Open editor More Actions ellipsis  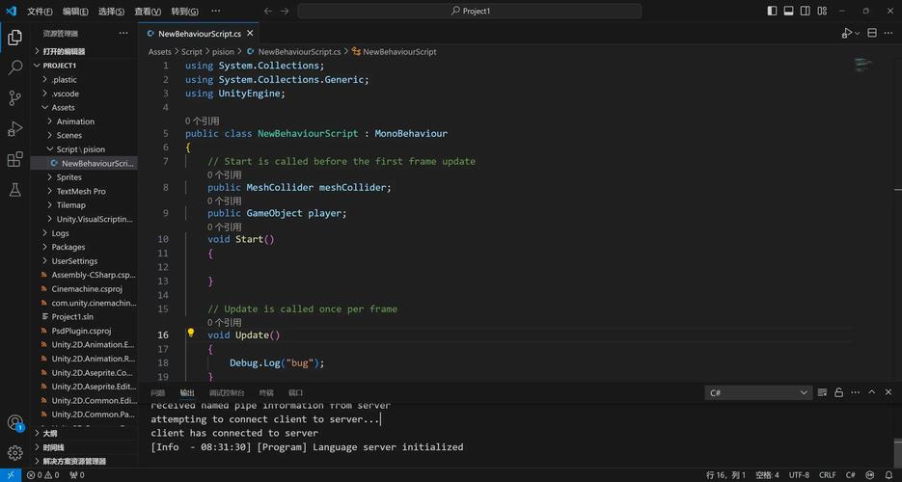[x=888, y=34]
